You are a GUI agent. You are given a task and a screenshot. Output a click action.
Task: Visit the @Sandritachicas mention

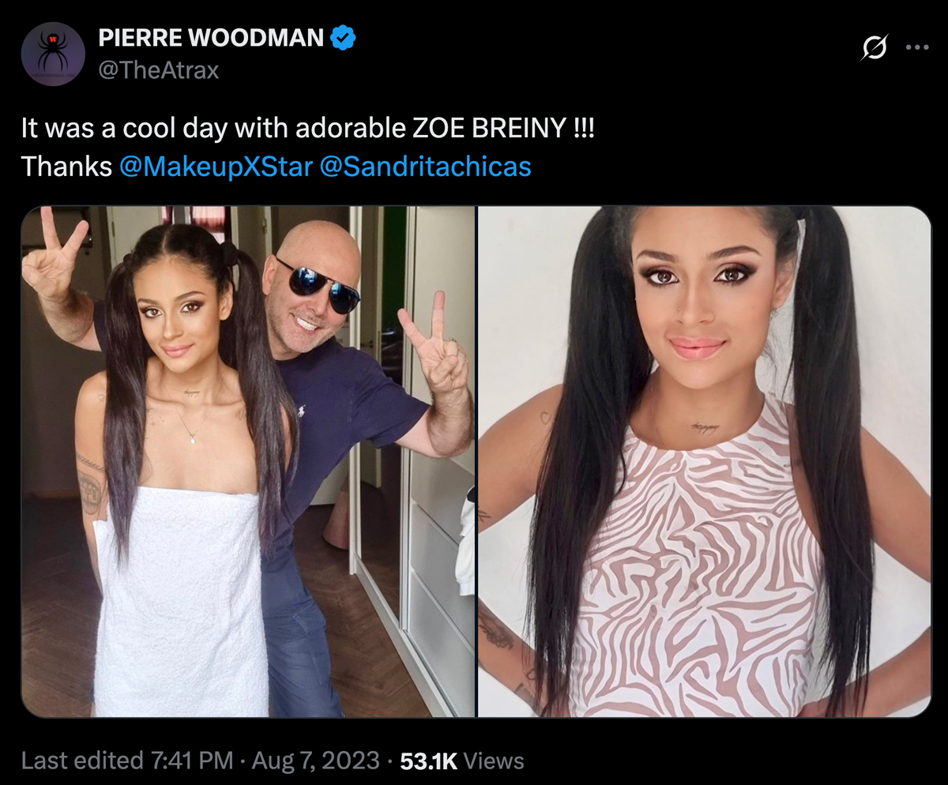(426, 167)
